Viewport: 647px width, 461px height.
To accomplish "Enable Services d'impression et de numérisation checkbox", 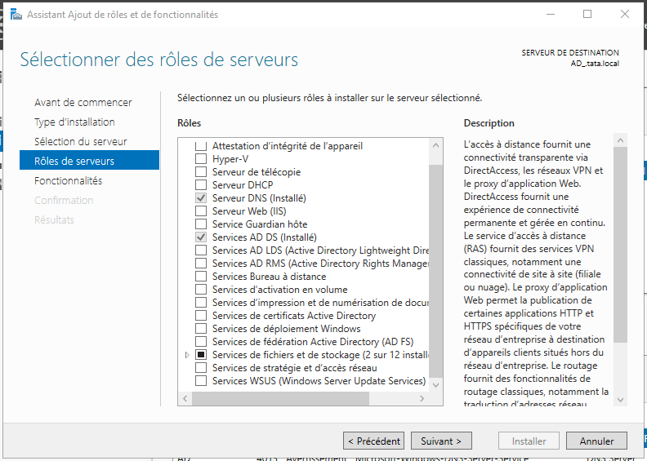I will [201, 303].
